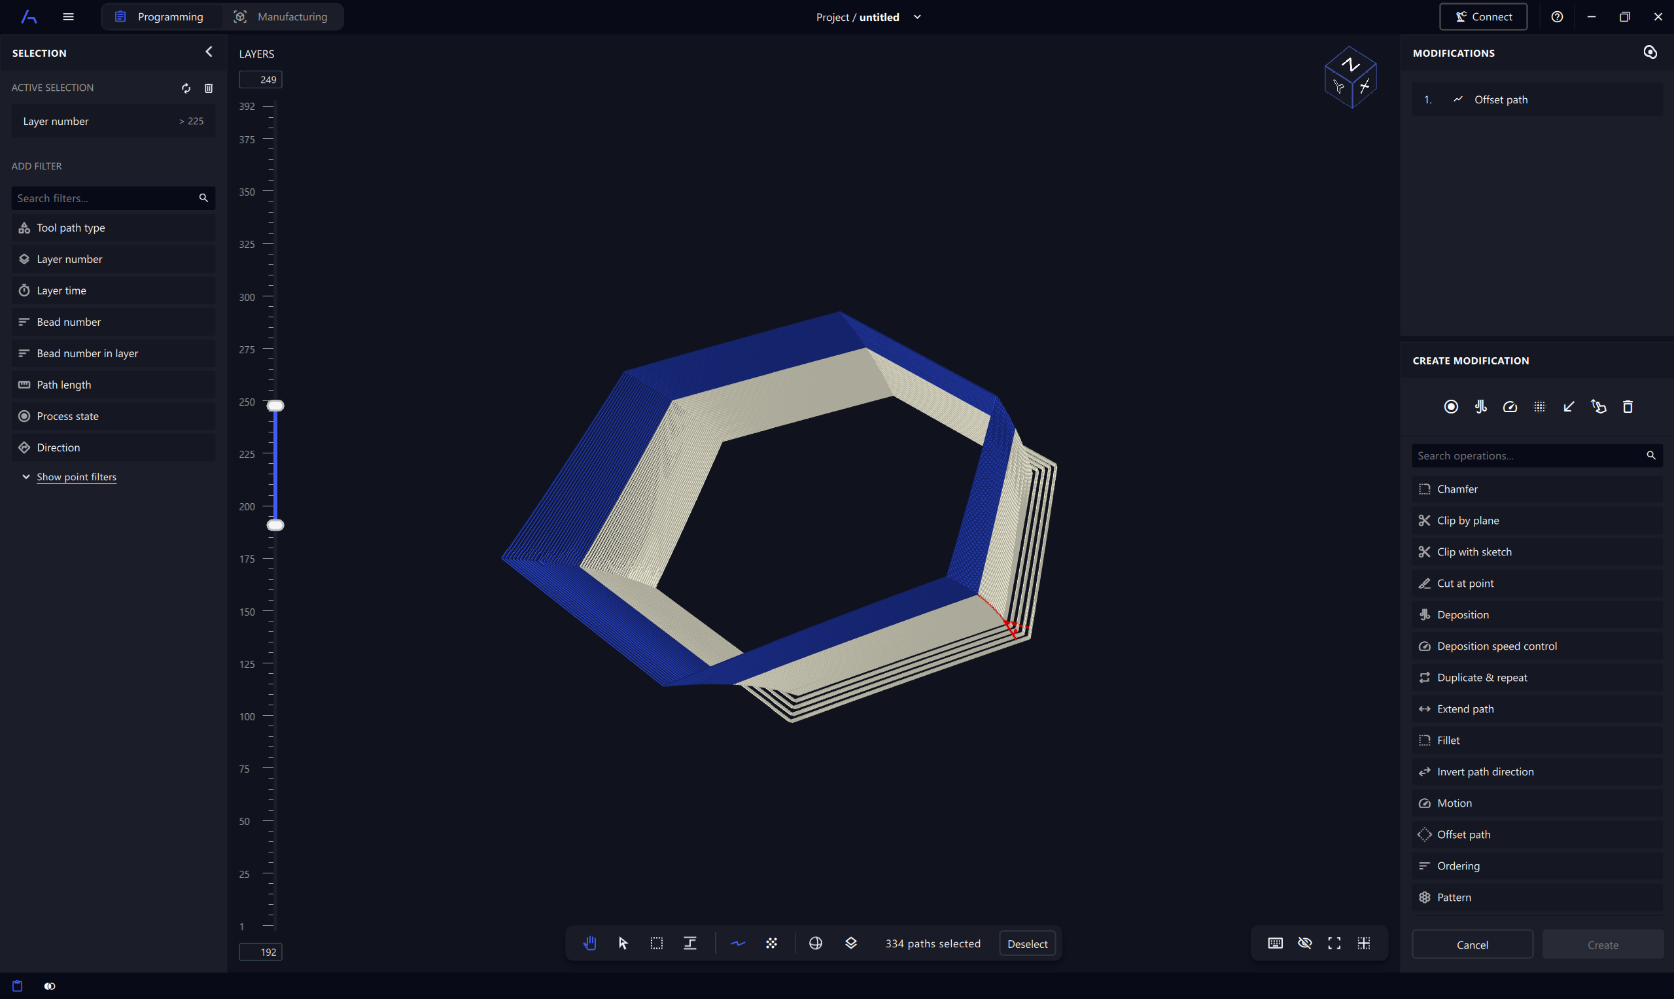Viewport: 1674px width, 999px height.
Task: Click the fullscreen frame icon
Action: pyautogui.click(x=1334, y=943)
